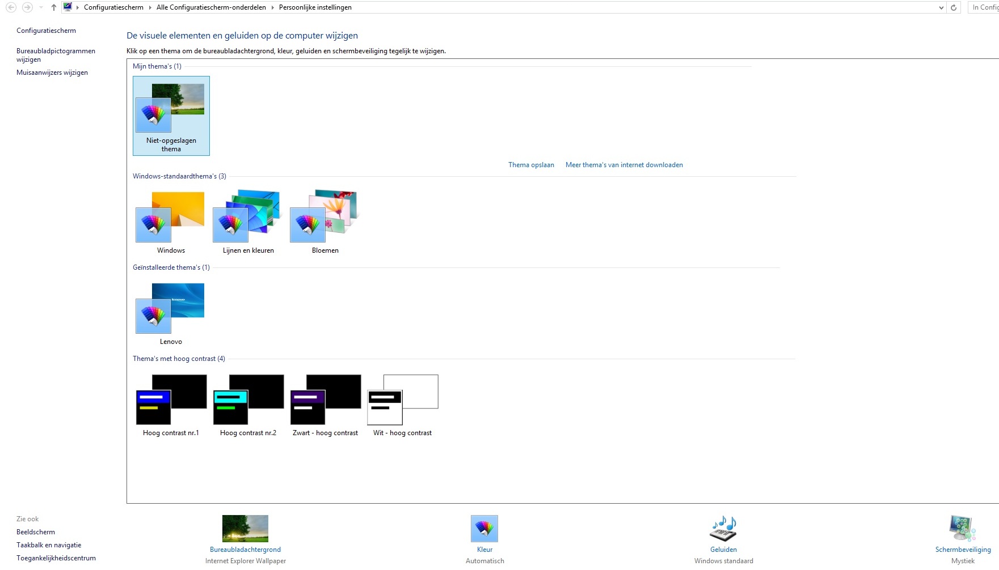The image size is (999, 570).
Task: Apply the Lenovo installed theme
Action: click(x=171, y=313)
